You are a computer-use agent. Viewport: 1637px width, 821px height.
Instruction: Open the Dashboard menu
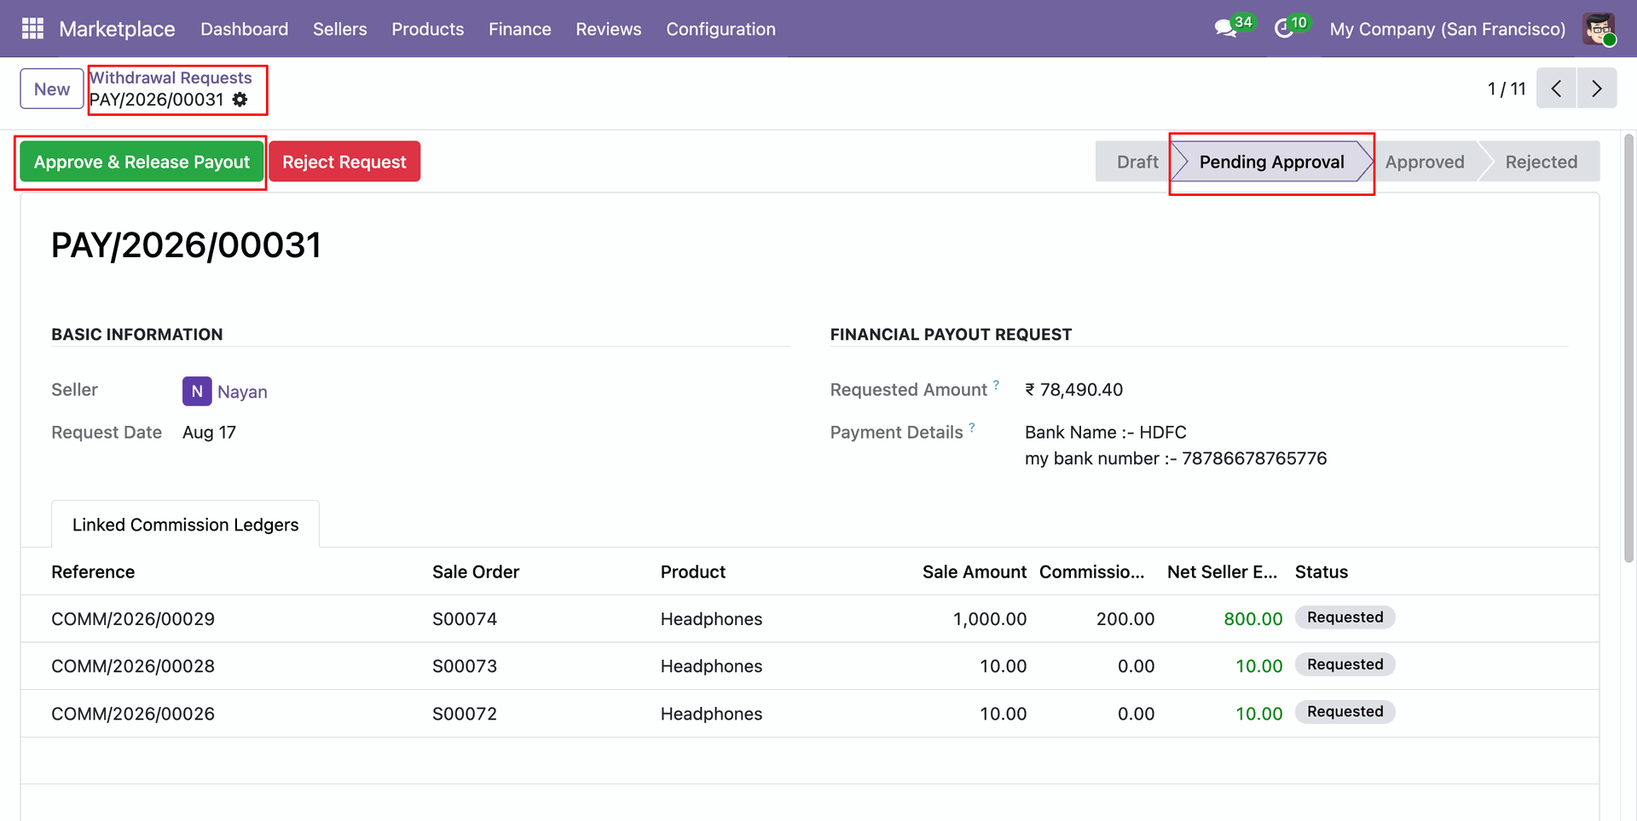(245, 29)
